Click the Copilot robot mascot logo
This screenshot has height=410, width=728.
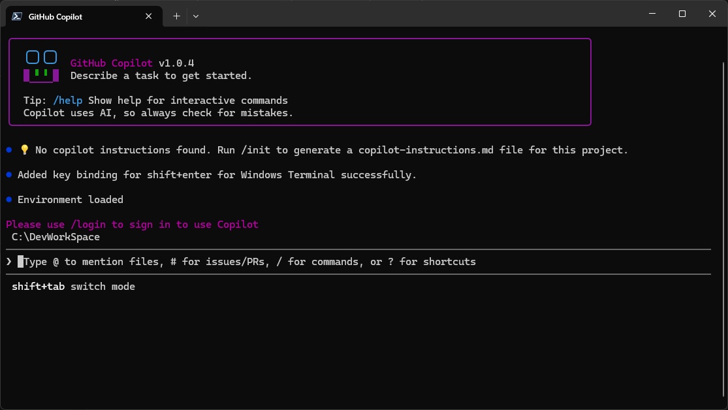pos(41,67)
